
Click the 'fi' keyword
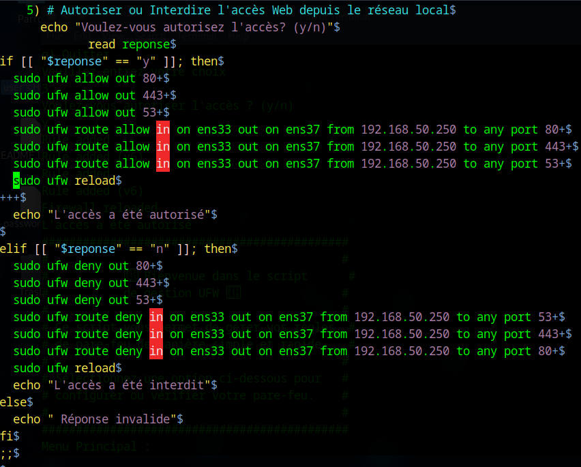(x=6, y=436)
